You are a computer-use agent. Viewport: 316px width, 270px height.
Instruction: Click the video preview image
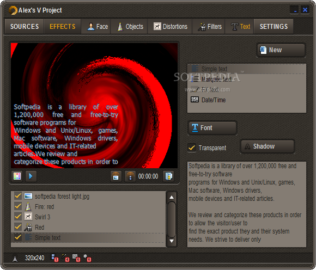[94, 106]
